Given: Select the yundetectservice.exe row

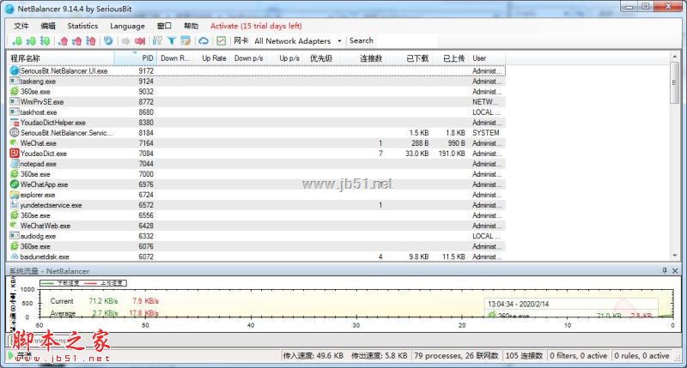Looking at the screenshot, I should coord(257,205).
